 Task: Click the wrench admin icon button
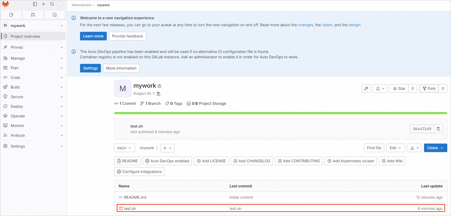[366, 88]
